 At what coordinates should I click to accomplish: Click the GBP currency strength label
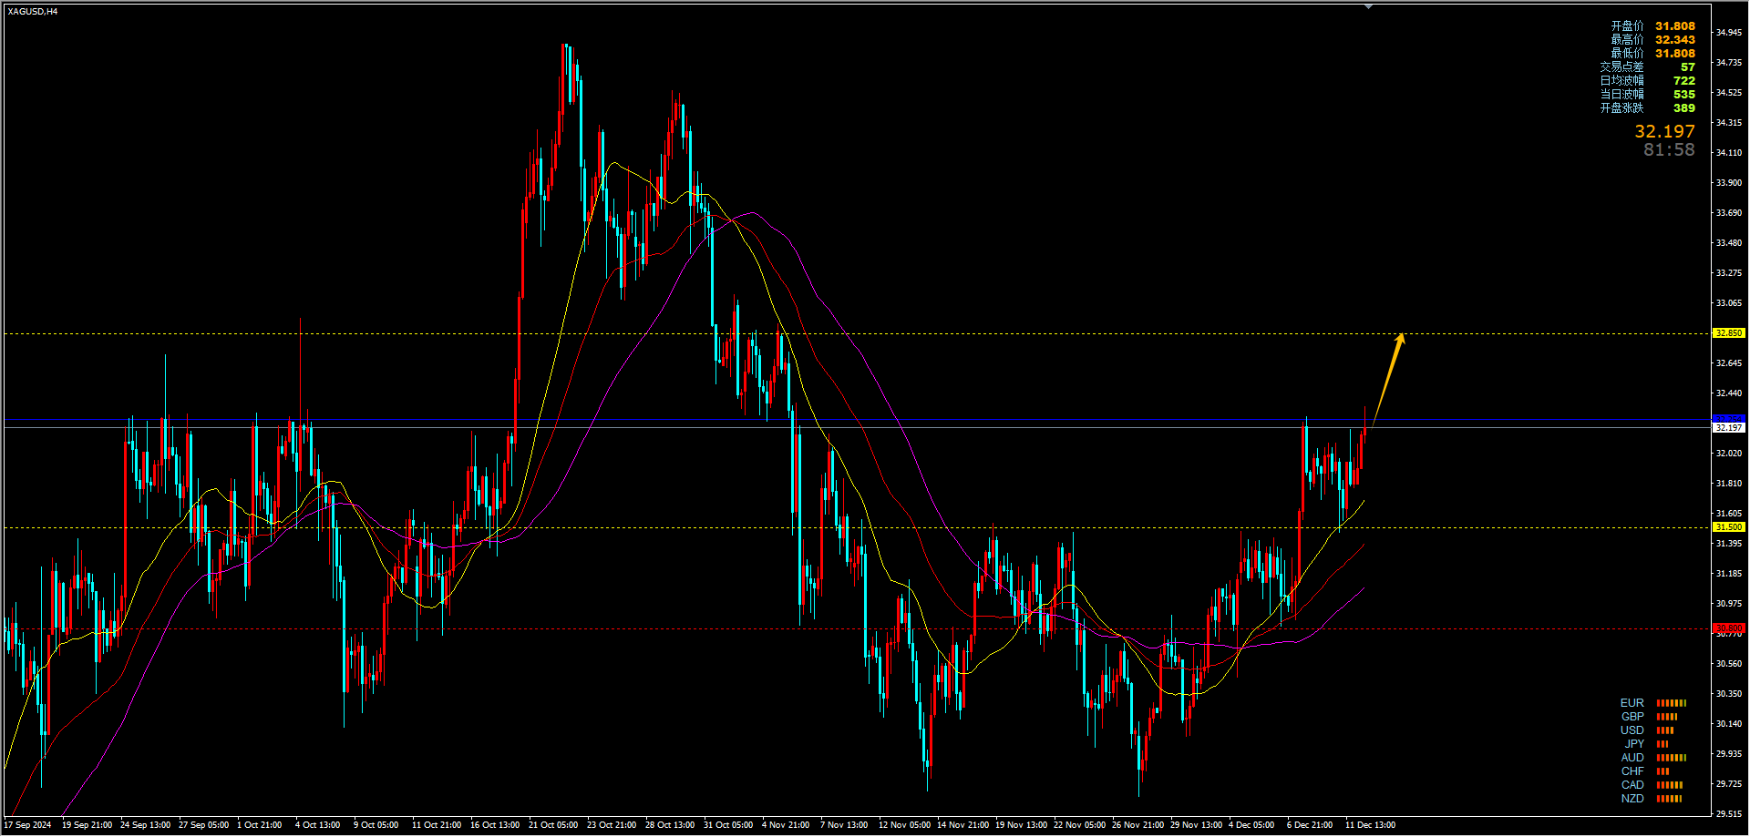tap(1632, 717)
